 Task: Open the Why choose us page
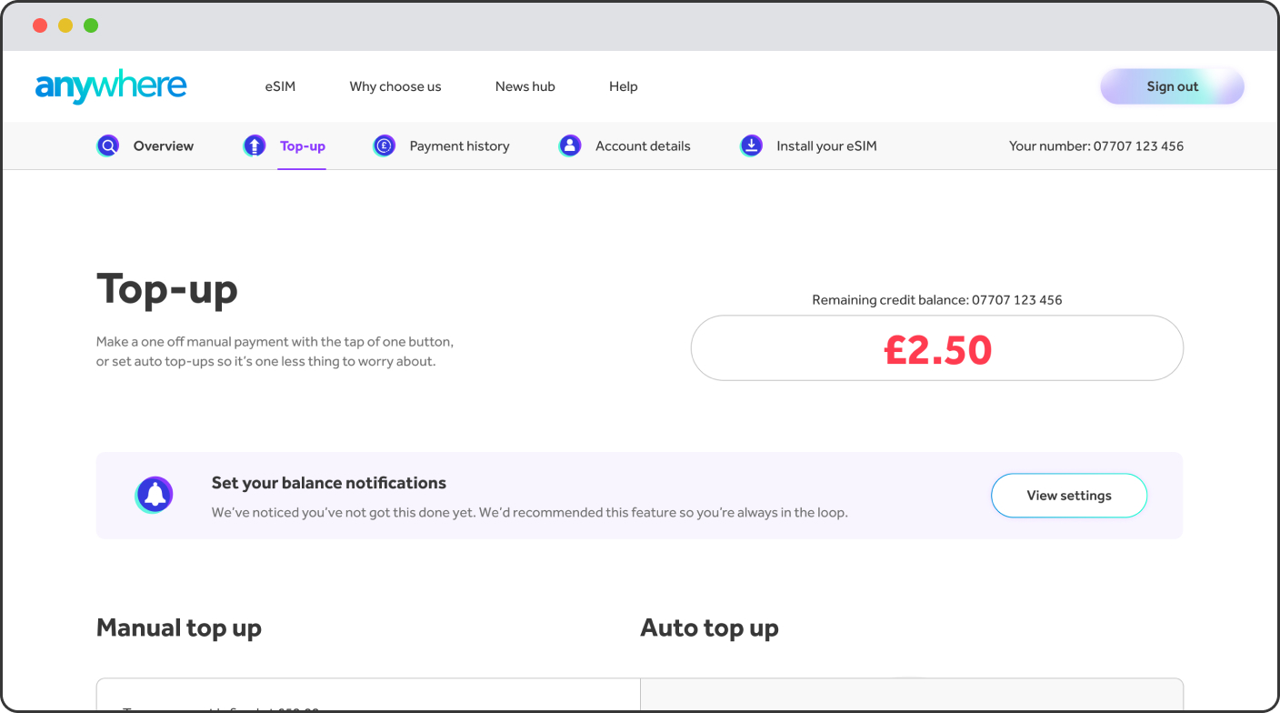tap(395, 86)
